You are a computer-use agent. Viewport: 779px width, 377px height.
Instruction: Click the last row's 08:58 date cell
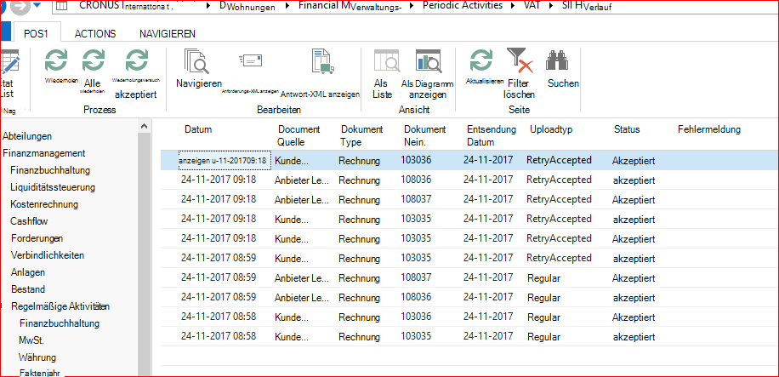point(219,336)
